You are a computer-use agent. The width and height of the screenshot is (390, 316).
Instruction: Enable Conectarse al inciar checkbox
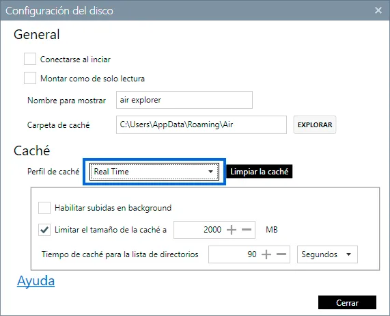(30, 59)
